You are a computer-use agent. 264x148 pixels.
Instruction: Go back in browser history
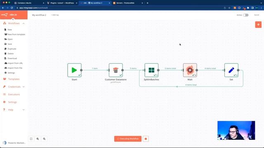[x=3, y=8]
